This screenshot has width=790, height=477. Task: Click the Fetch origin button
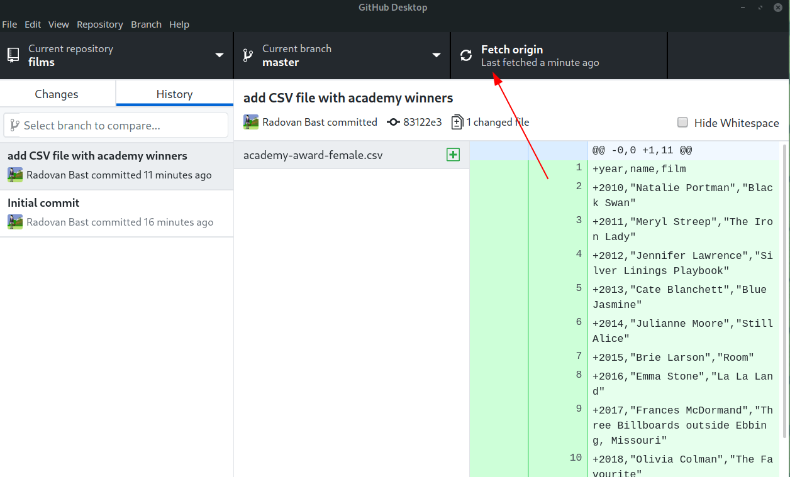click(x=559, y=55)
